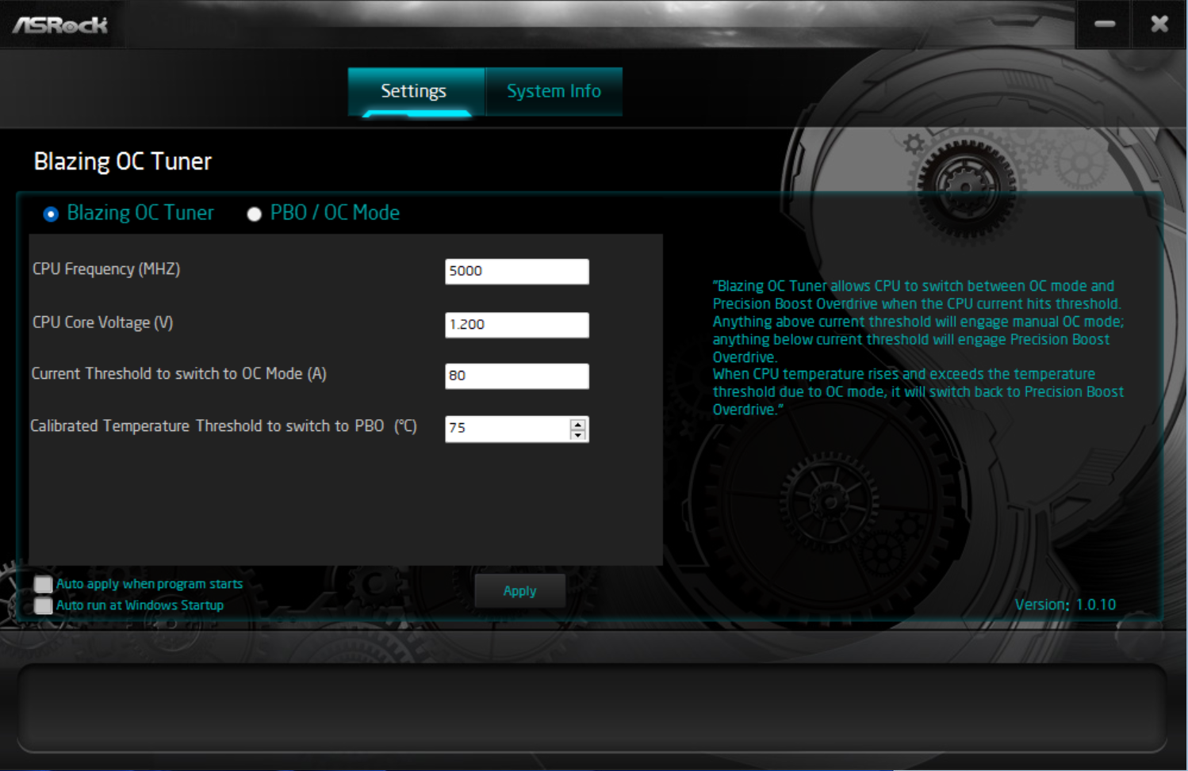The width and height of the screenshot is (1188, 771).
Task: Click the Current Threshold input box
Action: tap(516, 376)
